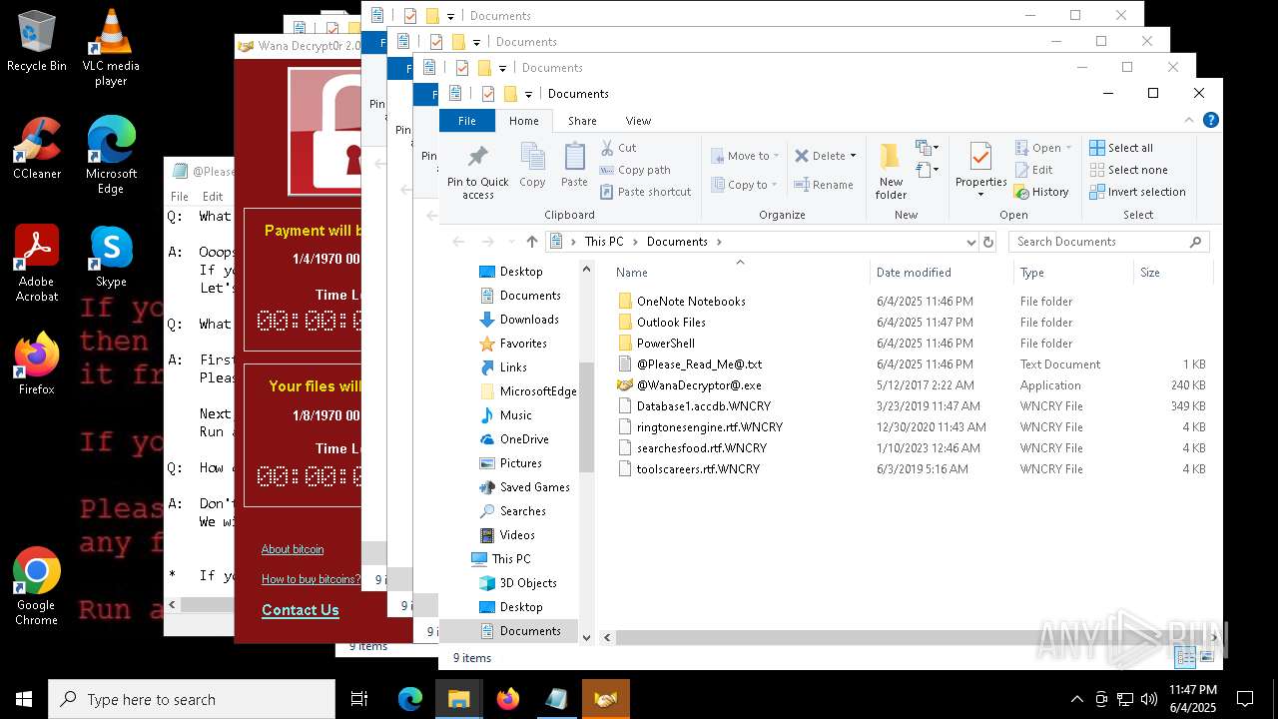Click the About bitcoin link
Screen dimensions: 1278x719
[293, 549]
